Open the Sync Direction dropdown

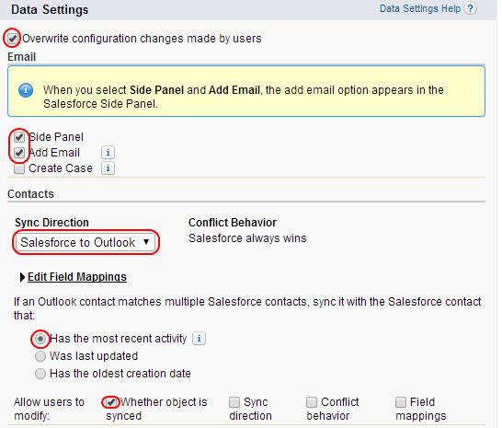pyautogui.click(x=86, y=242)
